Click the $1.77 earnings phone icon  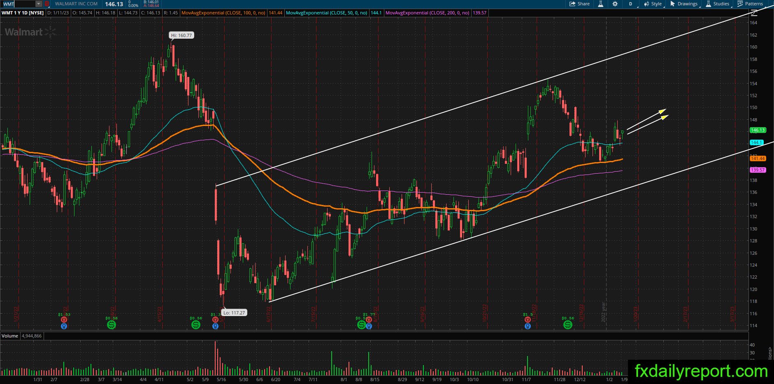point(369,320)
